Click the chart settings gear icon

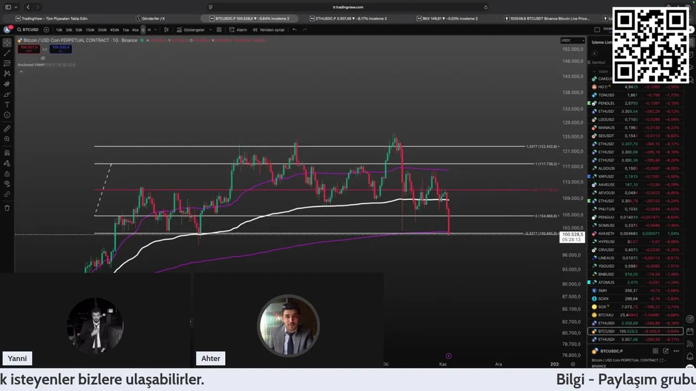(573, 364)
